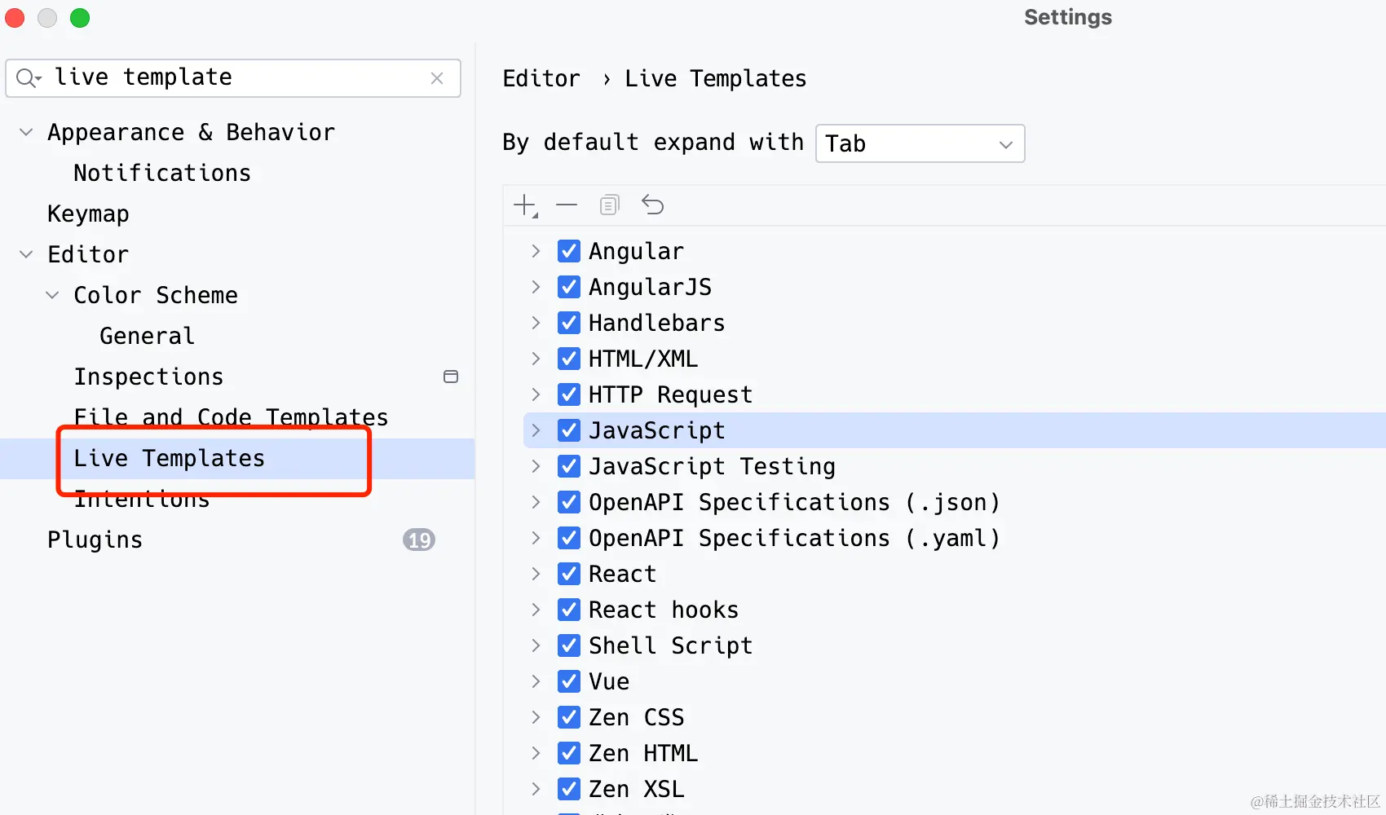Image resolution: width=1386 pixels, height=815 pixels.
Task: Expand the Zen XSL group chevron
Action: (x=536, y=789)
